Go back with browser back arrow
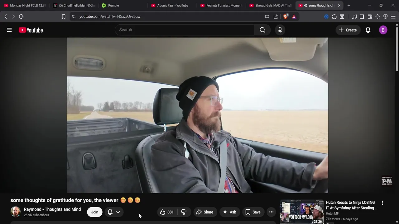 pos(6,16)
